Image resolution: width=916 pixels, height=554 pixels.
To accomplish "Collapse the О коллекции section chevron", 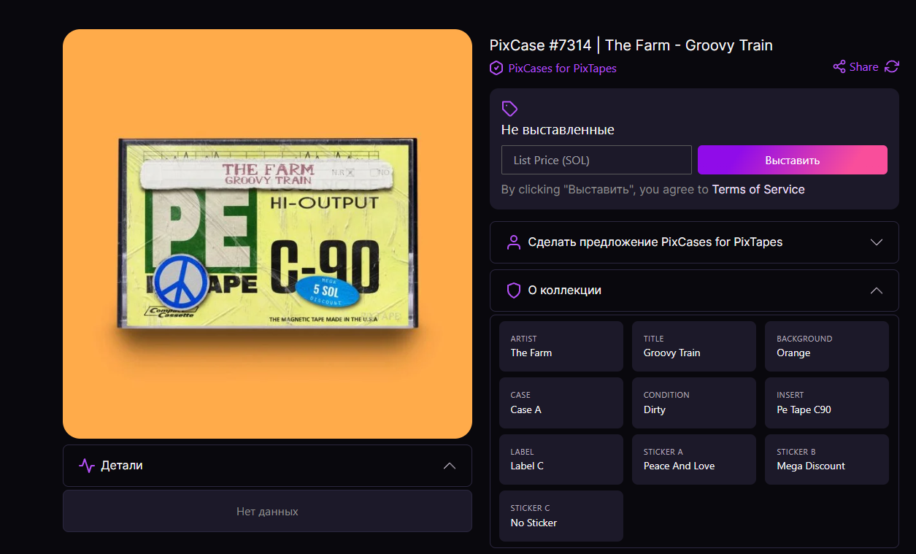I will tap(877, 291).
